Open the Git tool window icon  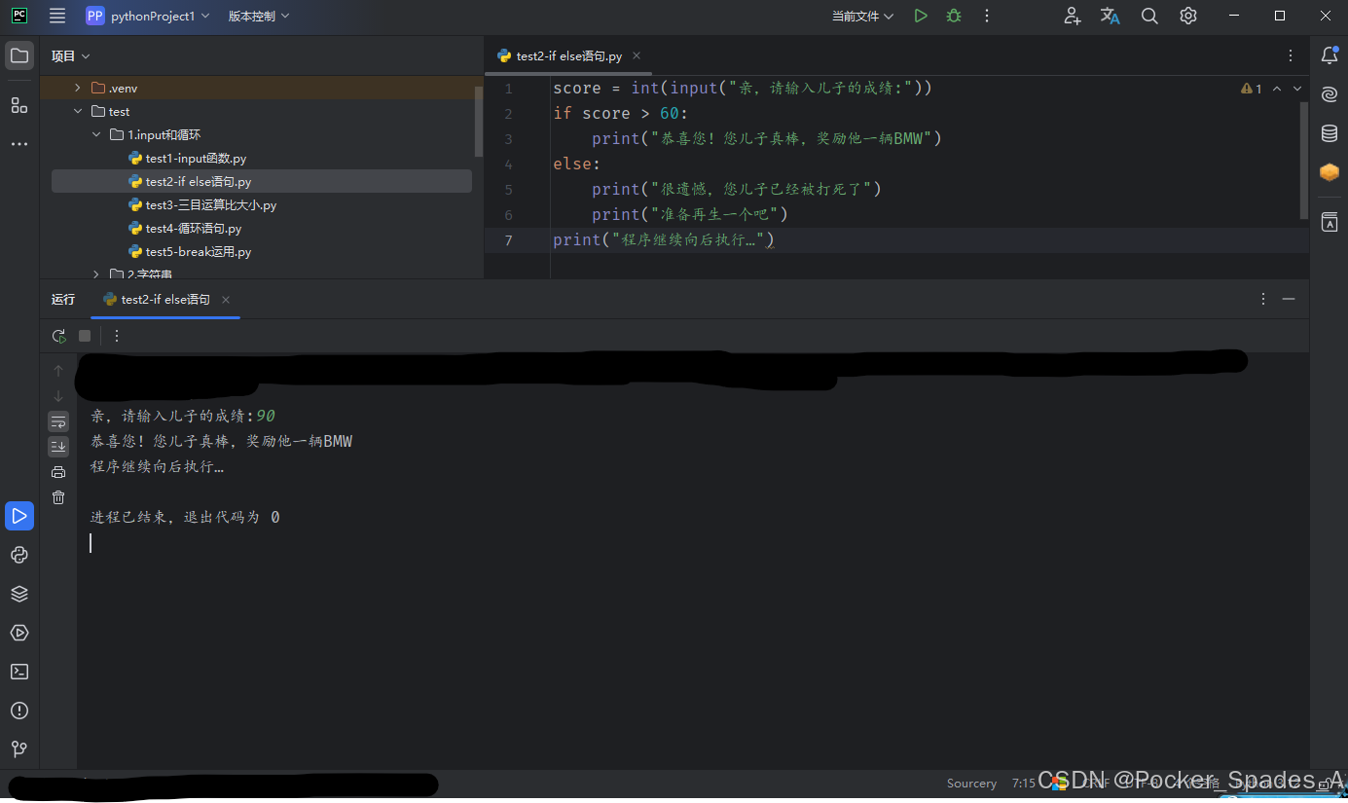pyautogui.click(x=18, y=749)
